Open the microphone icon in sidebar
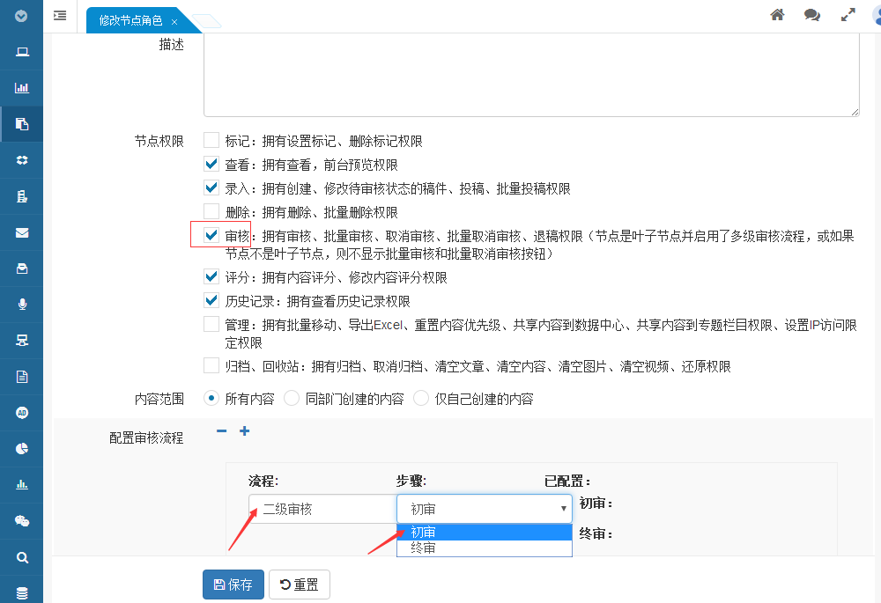The height and width of the screenshot is (603, 881). pyautogui.click(x=22, y=304)
